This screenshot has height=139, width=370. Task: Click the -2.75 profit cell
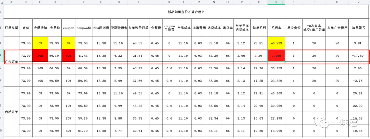pos(358,81)
